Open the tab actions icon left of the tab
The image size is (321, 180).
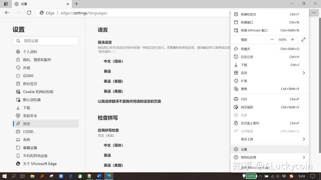pyautogui.click(x=6, y=4)
